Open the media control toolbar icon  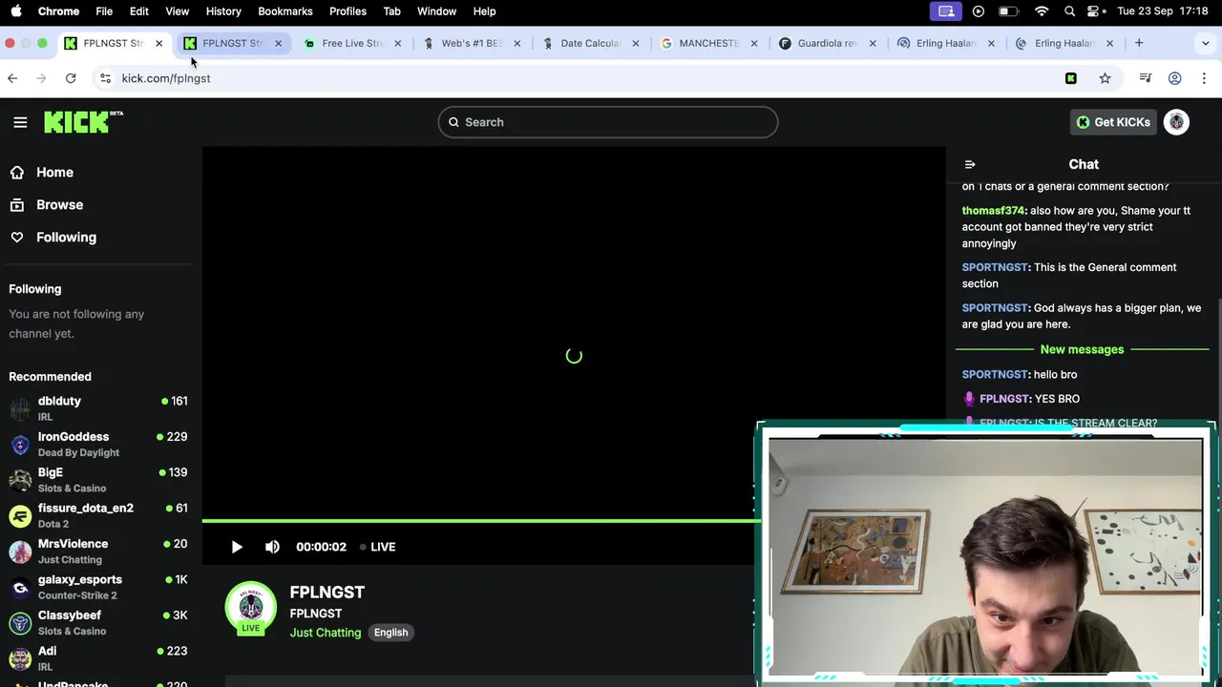pos(1146,78)
